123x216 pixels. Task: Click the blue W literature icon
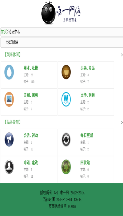[66, 99]
